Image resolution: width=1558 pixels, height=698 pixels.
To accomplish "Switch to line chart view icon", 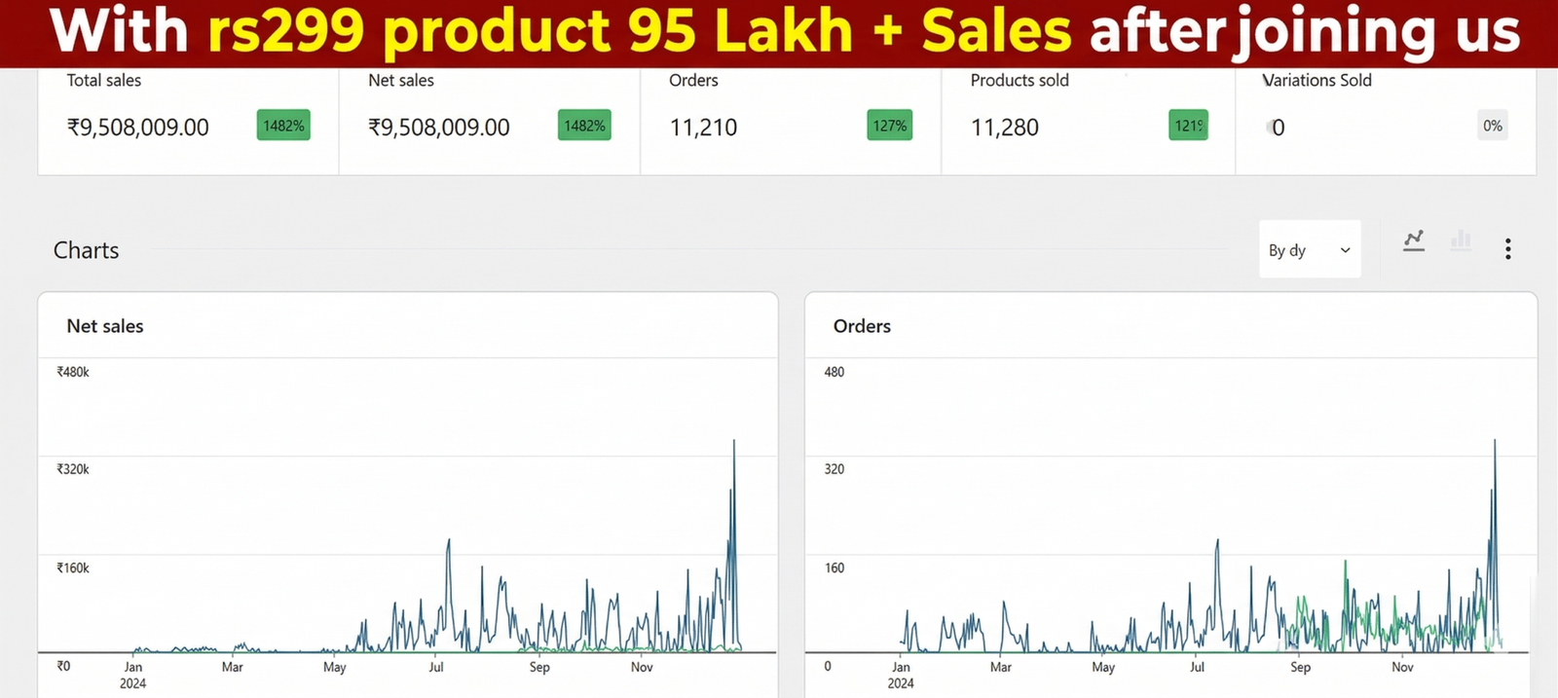I will tap(1414, 240).
